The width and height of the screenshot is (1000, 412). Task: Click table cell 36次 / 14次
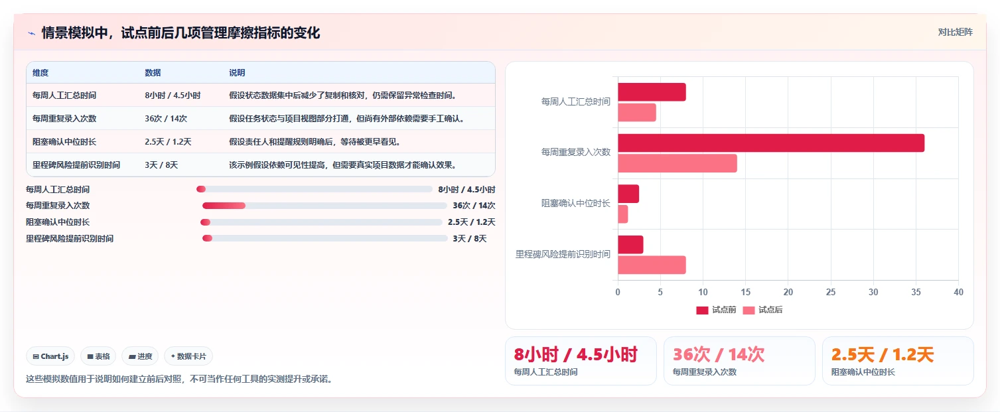coord(166,119)
